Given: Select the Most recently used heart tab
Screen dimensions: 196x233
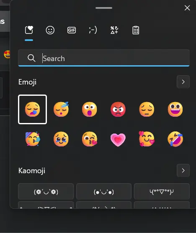Looking at the screenshot, I should pyautogui.click(x=29, y=30).
